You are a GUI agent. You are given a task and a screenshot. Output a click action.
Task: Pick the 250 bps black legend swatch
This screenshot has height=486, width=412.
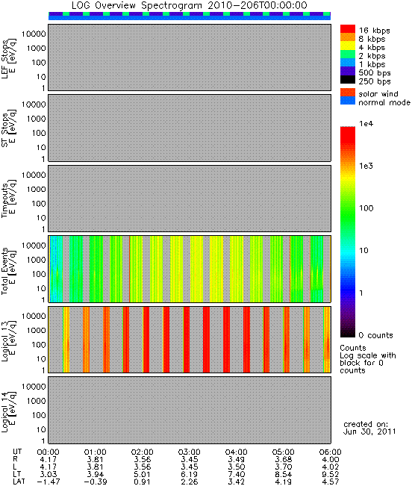pos(348,79)
